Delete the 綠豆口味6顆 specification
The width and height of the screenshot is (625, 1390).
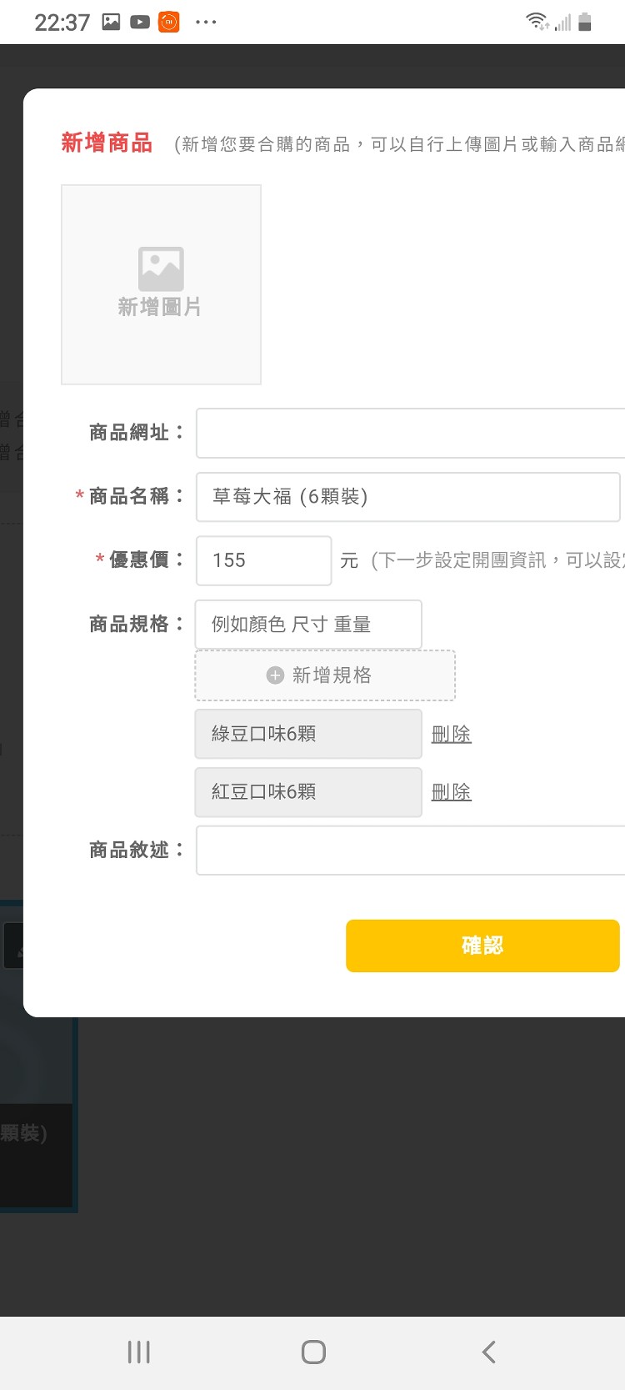pos(452,734)
